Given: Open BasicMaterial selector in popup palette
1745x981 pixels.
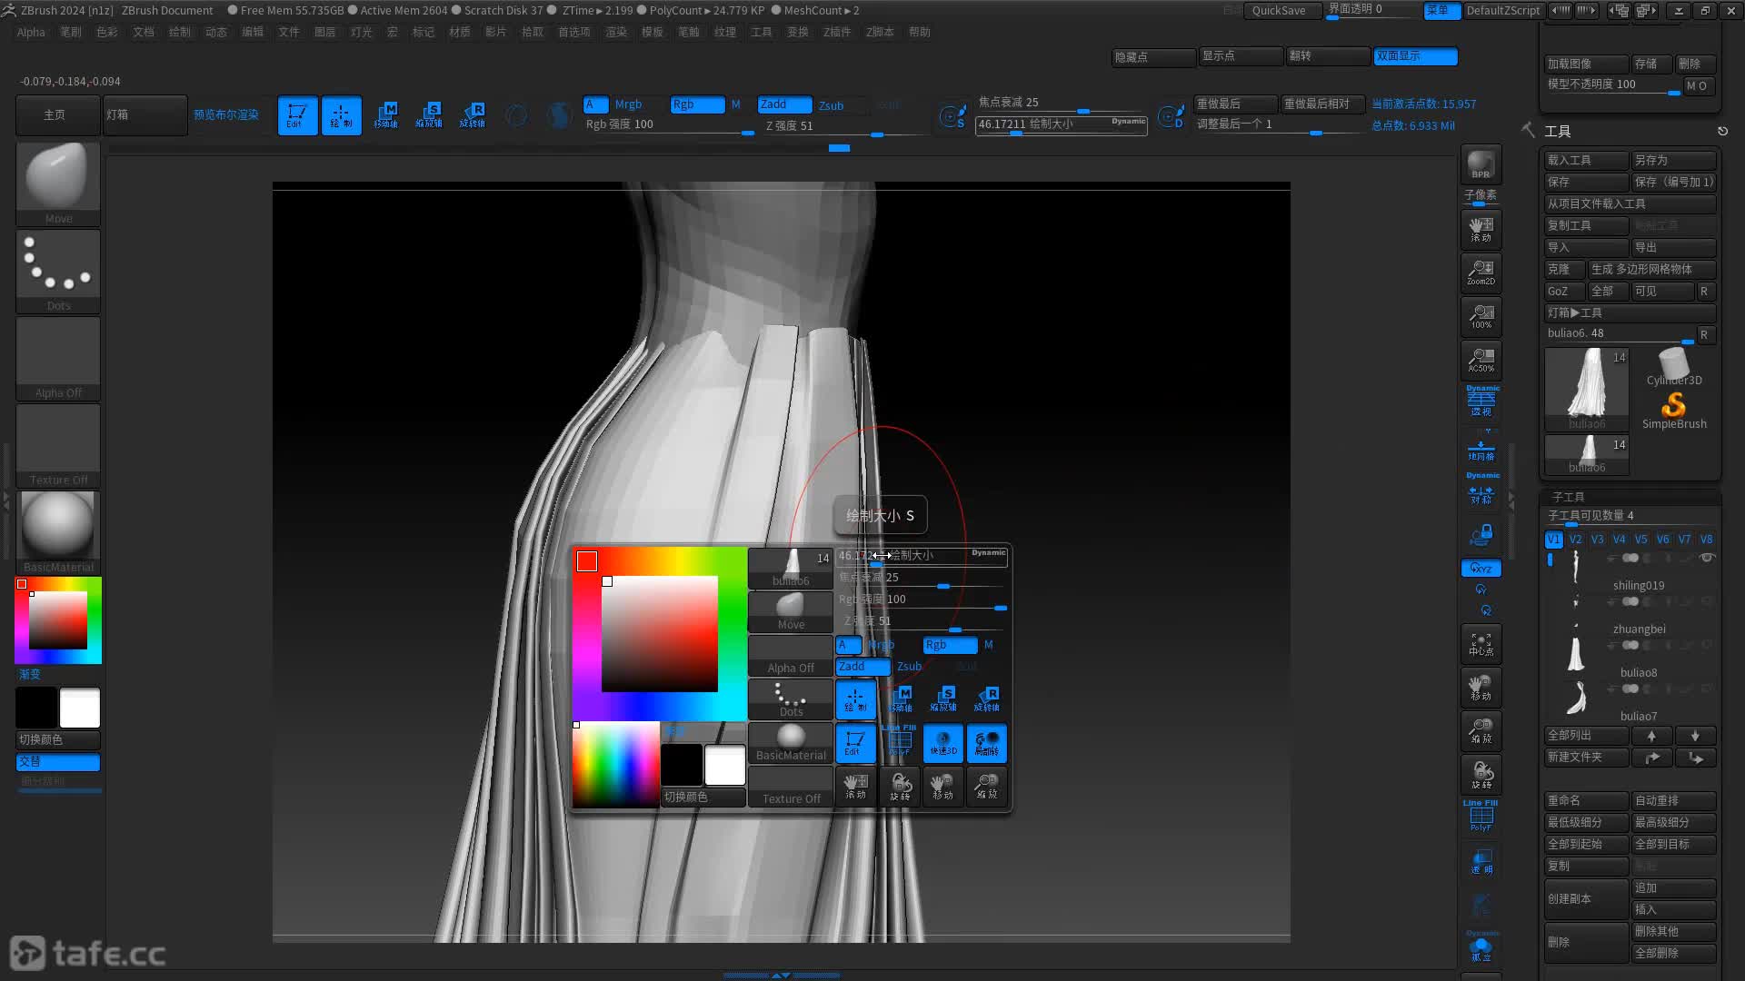Looking at the screenshot, I should pos(791,743).
